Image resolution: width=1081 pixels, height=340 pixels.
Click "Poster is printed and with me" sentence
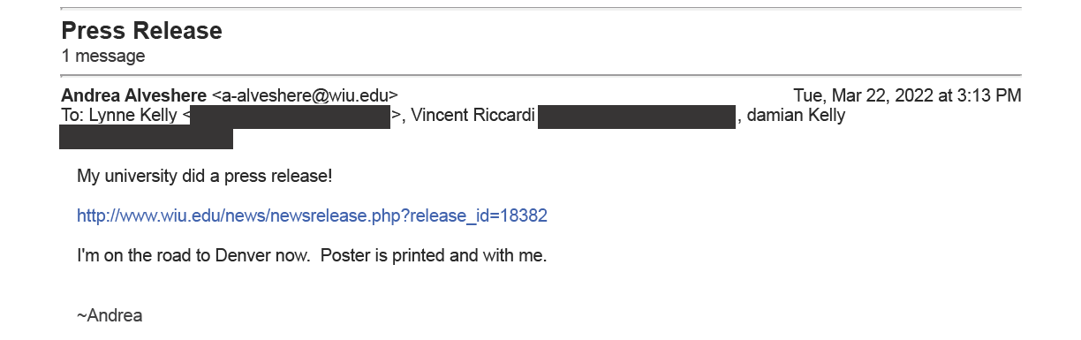pos(434,256)
